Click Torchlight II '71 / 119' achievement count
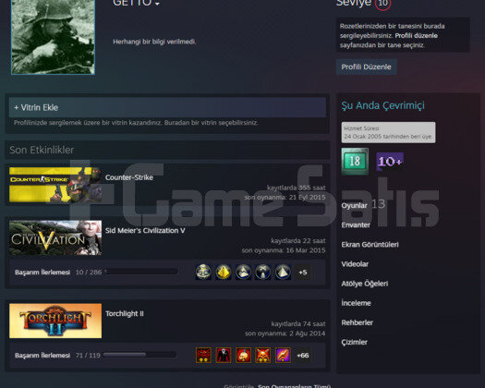The image size is (485, 388). 88,355
